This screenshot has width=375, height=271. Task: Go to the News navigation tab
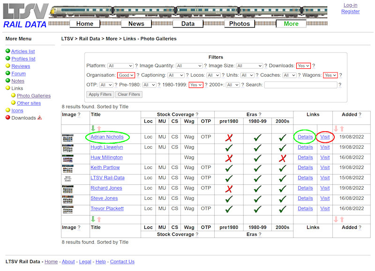136,24
